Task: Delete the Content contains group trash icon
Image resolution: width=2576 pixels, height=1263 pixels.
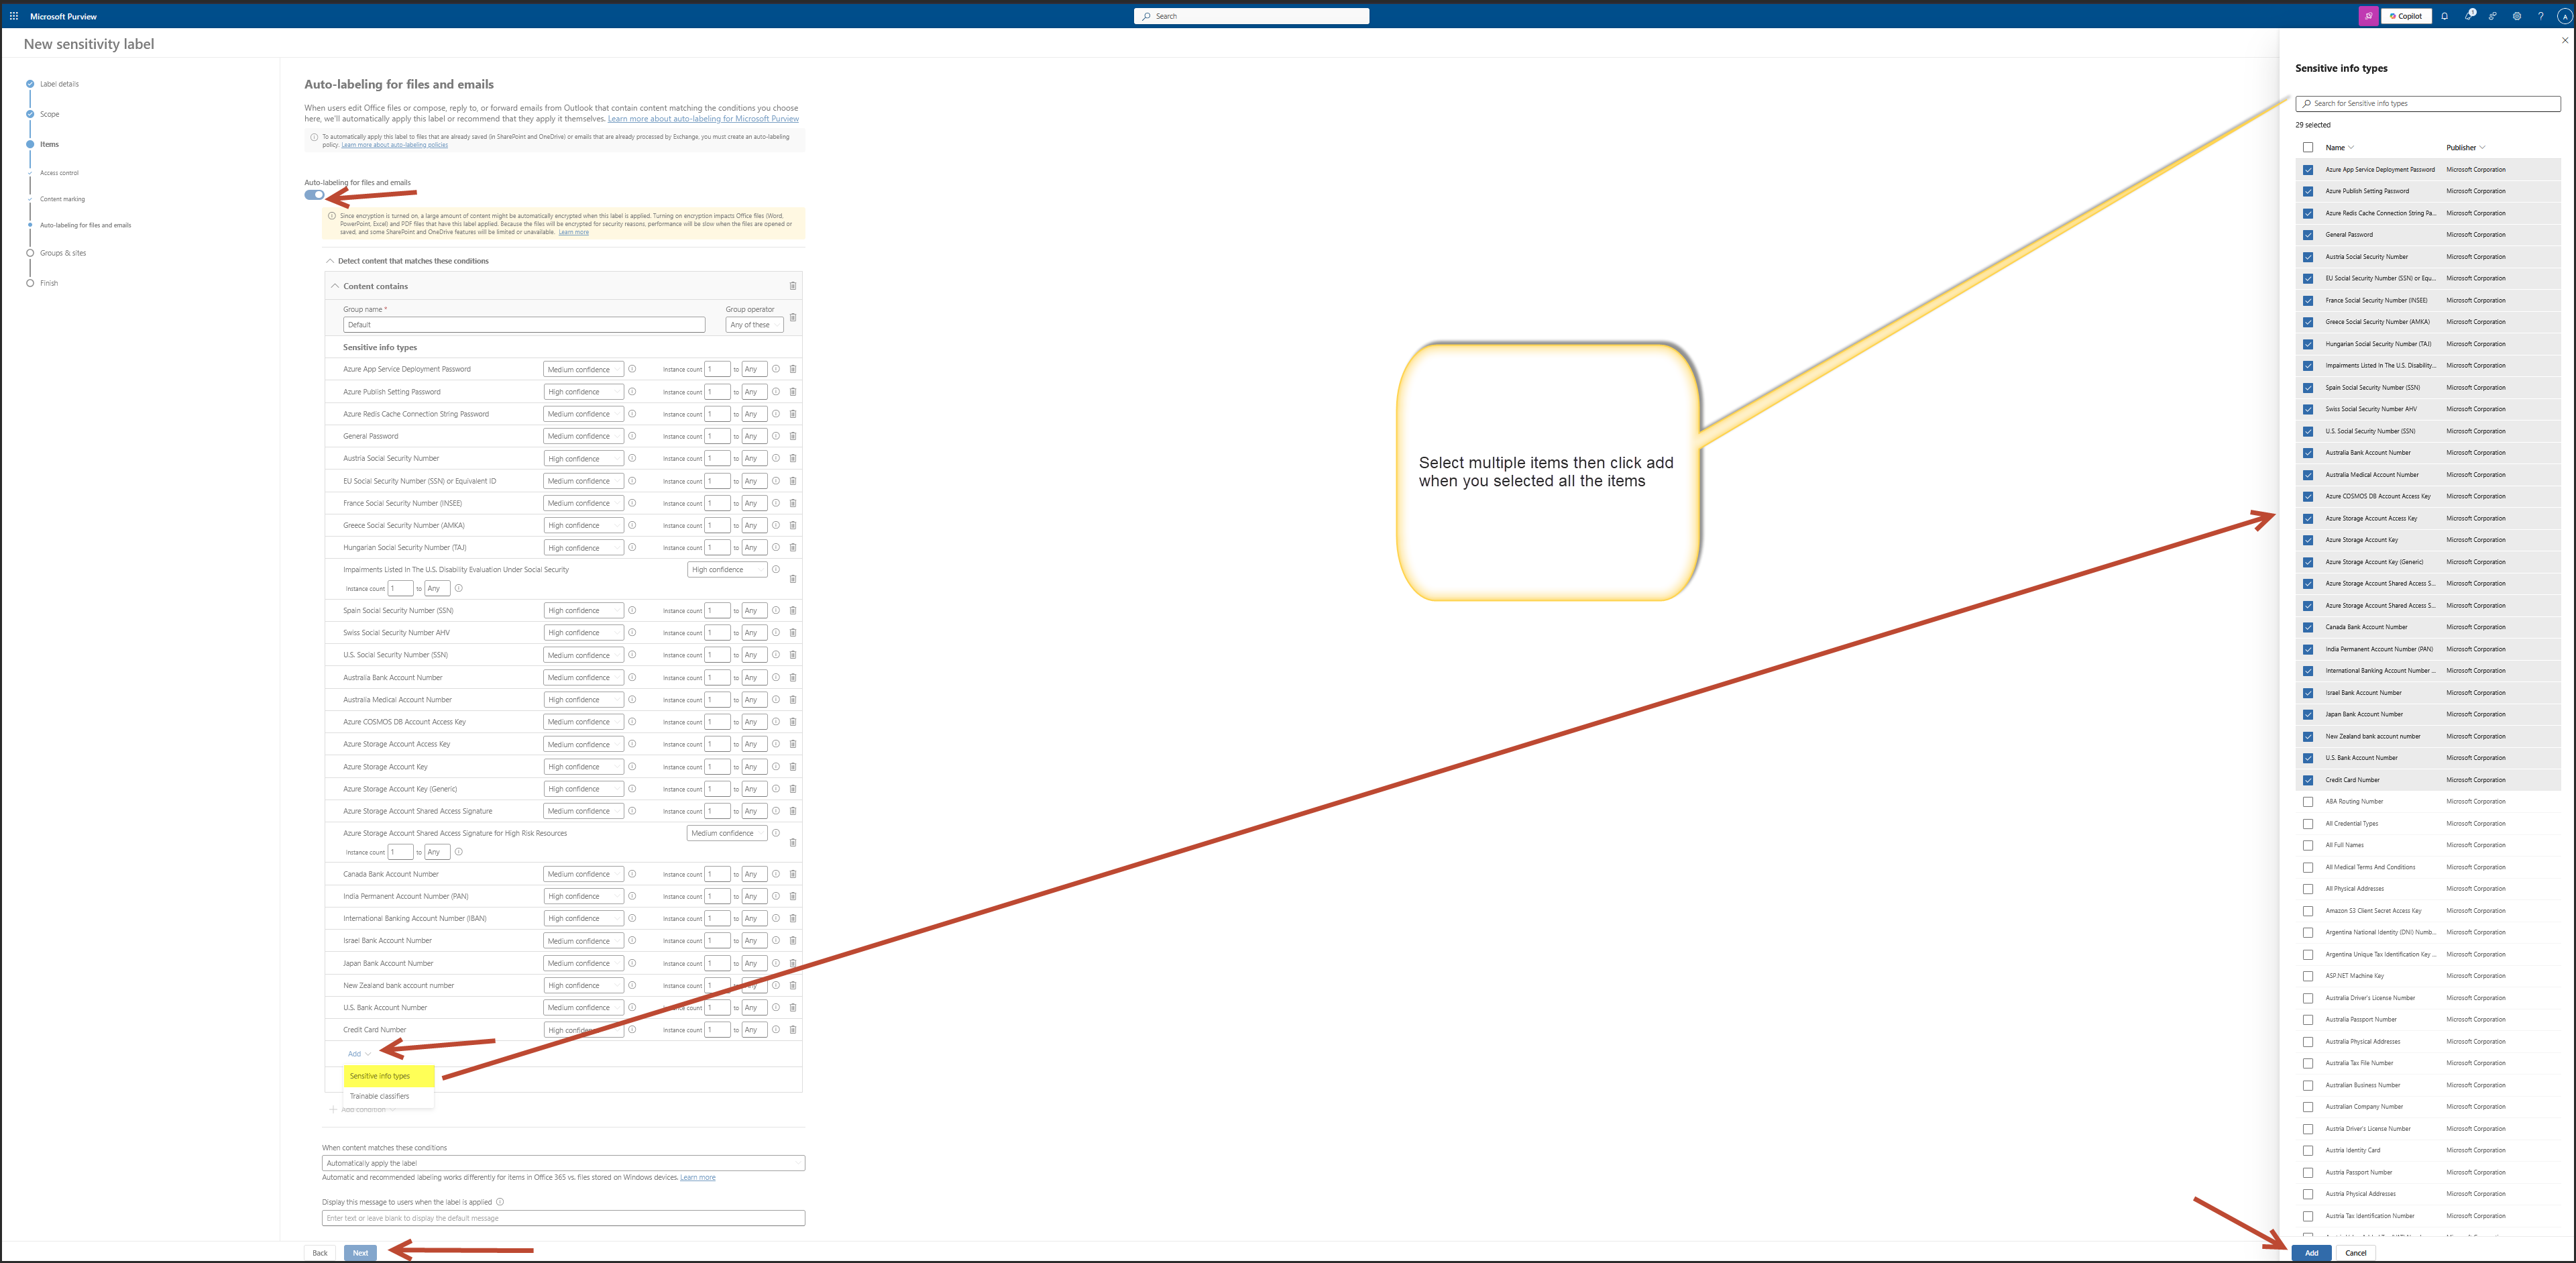Action: [793, 286]
